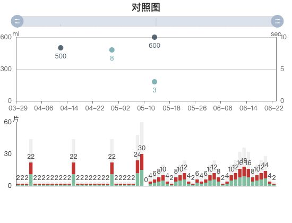Click the 04-14 date axis label
The width and height of the screenshot is (292, 223).
(69, 108)
